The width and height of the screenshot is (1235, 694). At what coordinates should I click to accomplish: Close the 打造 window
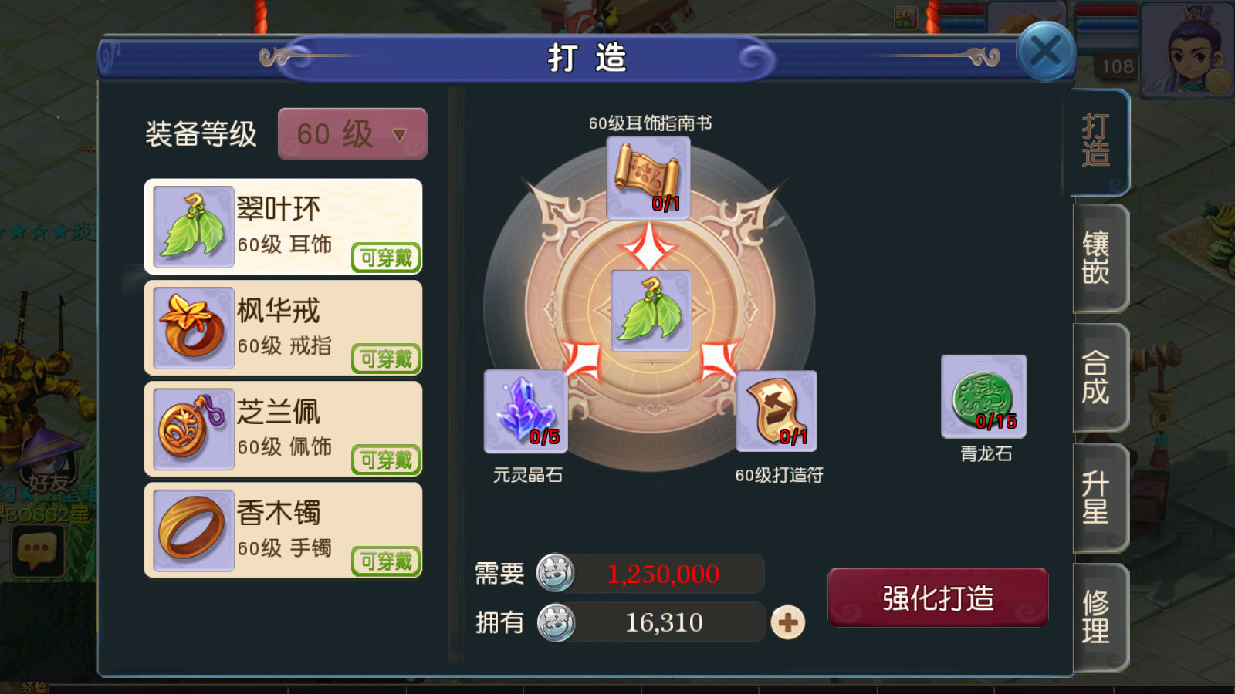point(1046,52)
